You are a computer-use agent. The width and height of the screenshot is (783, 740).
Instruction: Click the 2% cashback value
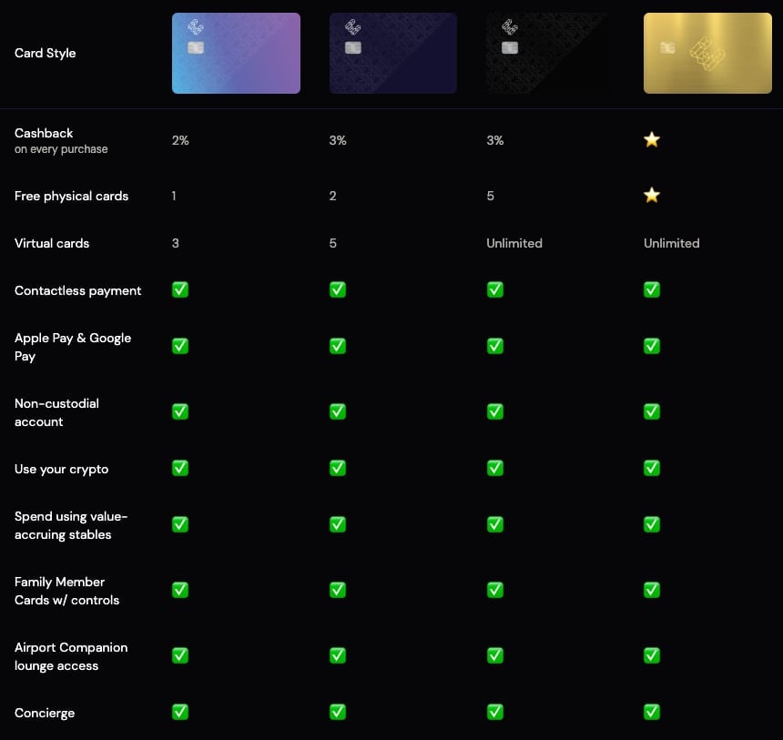click(180, 141)
